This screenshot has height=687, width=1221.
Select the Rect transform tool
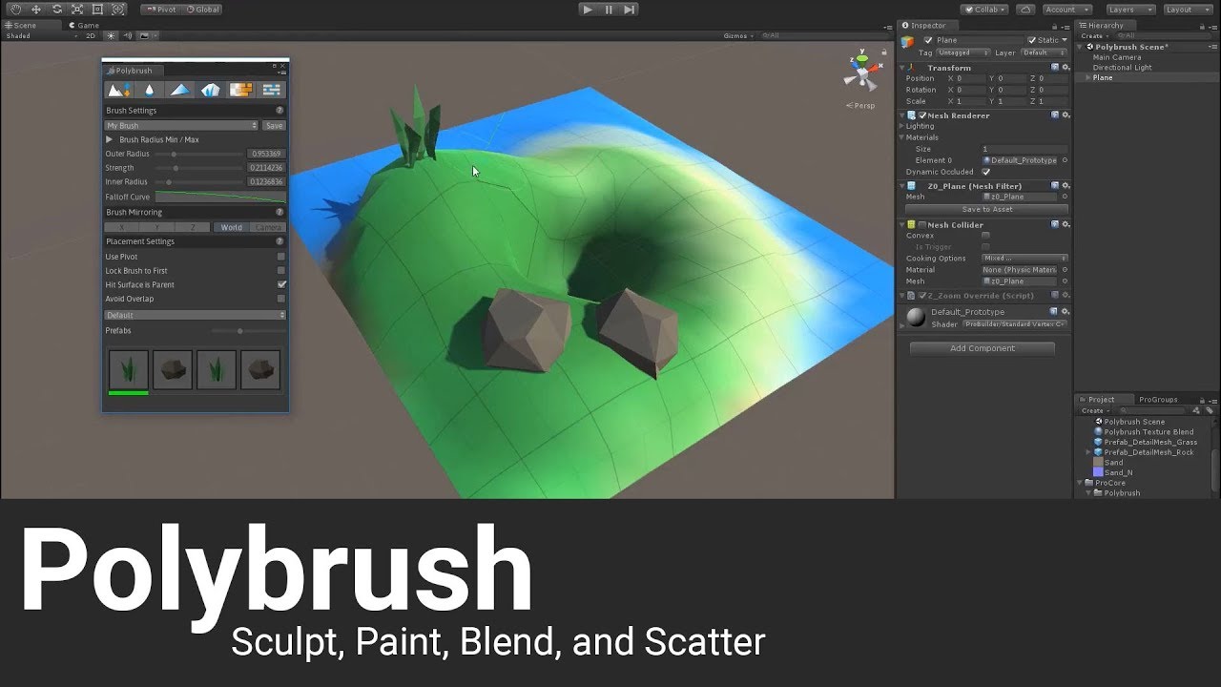(97, 9)
